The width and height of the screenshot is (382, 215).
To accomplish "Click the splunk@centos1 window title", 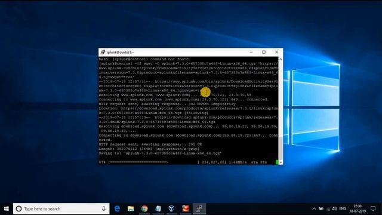I will coord(120,53).
